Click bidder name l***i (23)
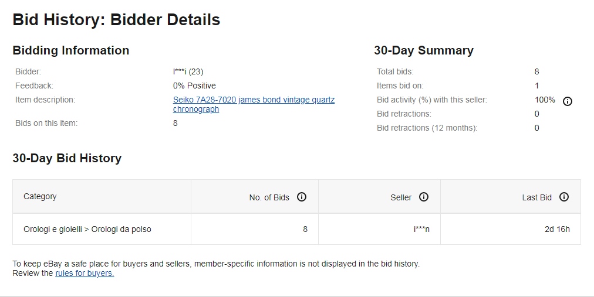 [188, 71]
